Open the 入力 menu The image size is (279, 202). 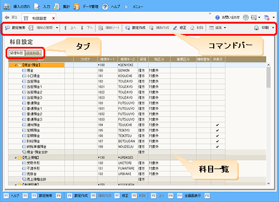point(42,7)
